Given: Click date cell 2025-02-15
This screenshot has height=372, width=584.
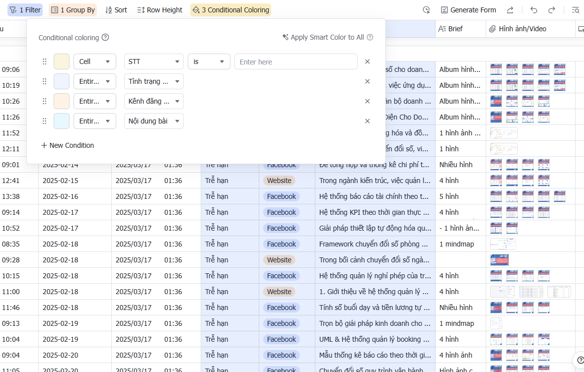Looking at the screenshot, I should [x=75, y=181].
